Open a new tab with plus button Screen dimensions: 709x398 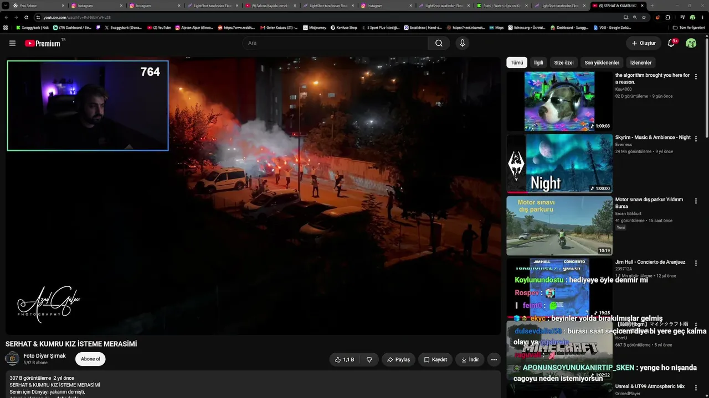pos(652,6)
